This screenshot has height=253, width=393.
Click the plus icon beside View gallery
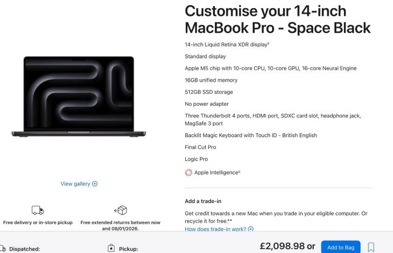click(95, 184)
